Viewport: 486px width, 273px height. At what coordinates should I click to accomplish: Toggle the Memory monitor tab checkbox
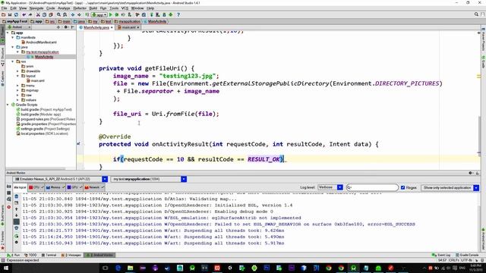pos(63,187)
